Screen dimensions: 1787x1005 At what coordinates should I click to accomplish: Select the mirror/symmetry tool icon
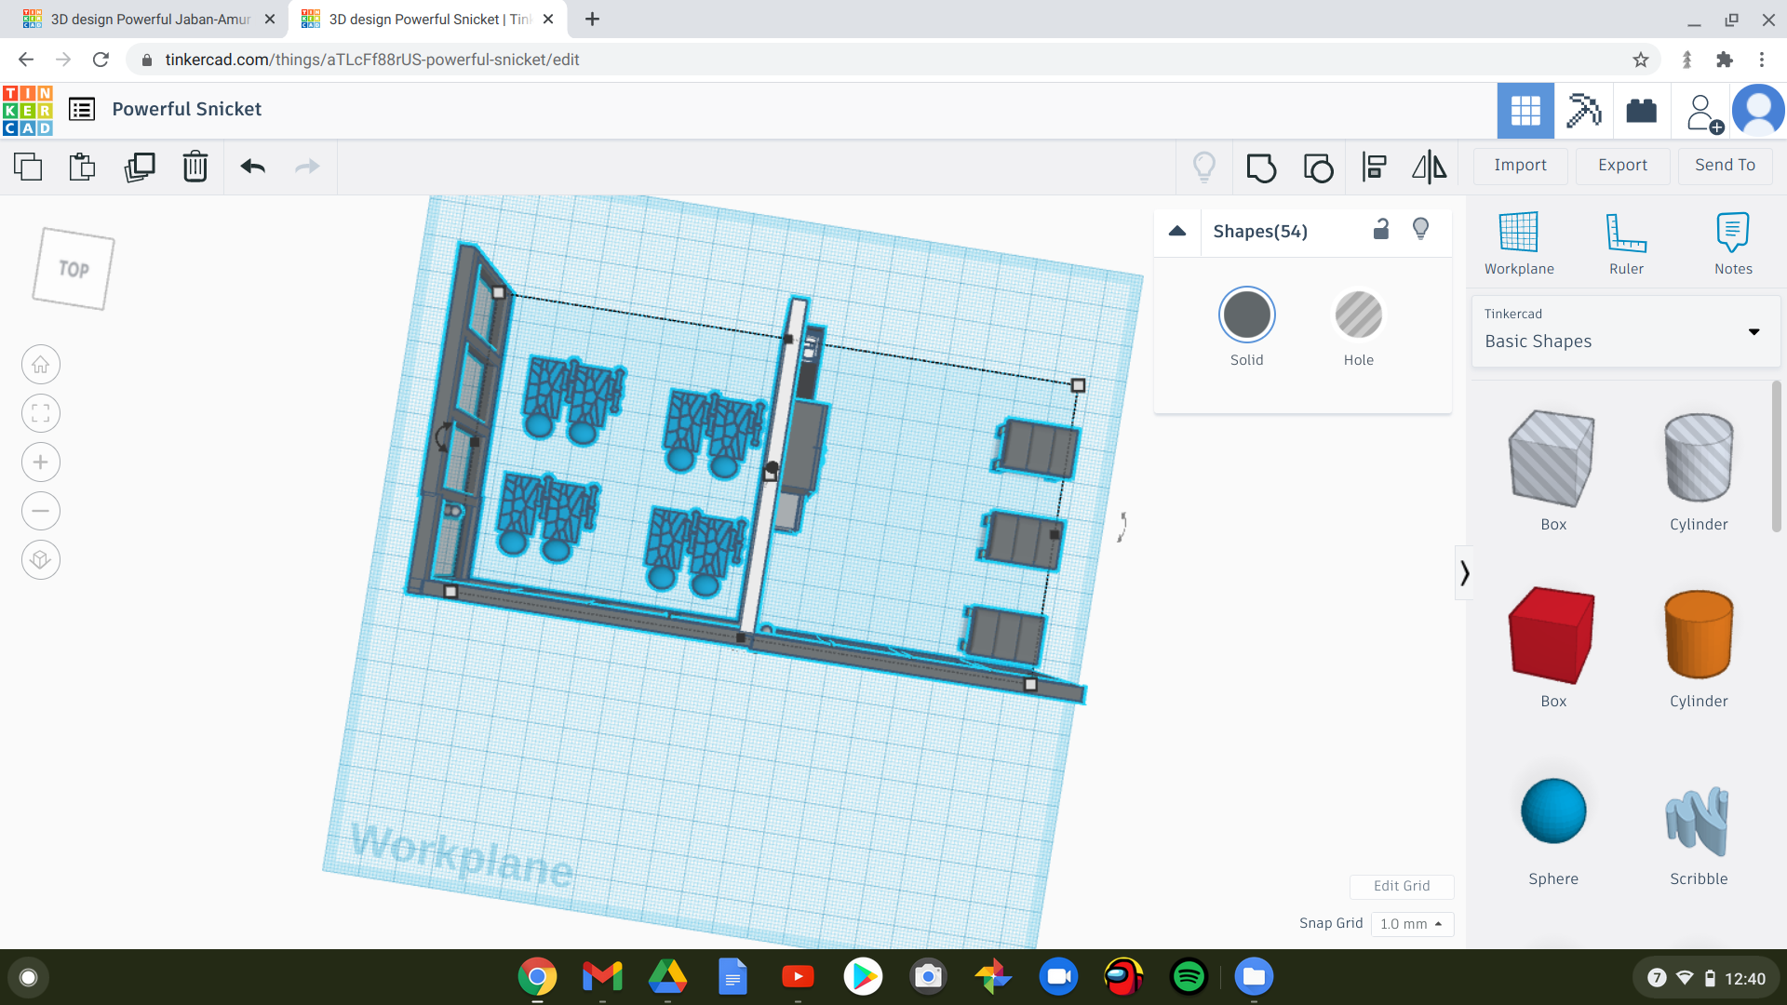[1429, 165]
